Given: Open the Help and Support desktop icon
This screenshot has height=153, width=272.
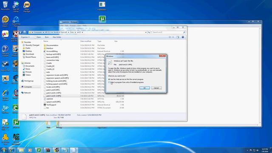Looking at the screenshot, I should pyautogui.click(x=5, y=51).
